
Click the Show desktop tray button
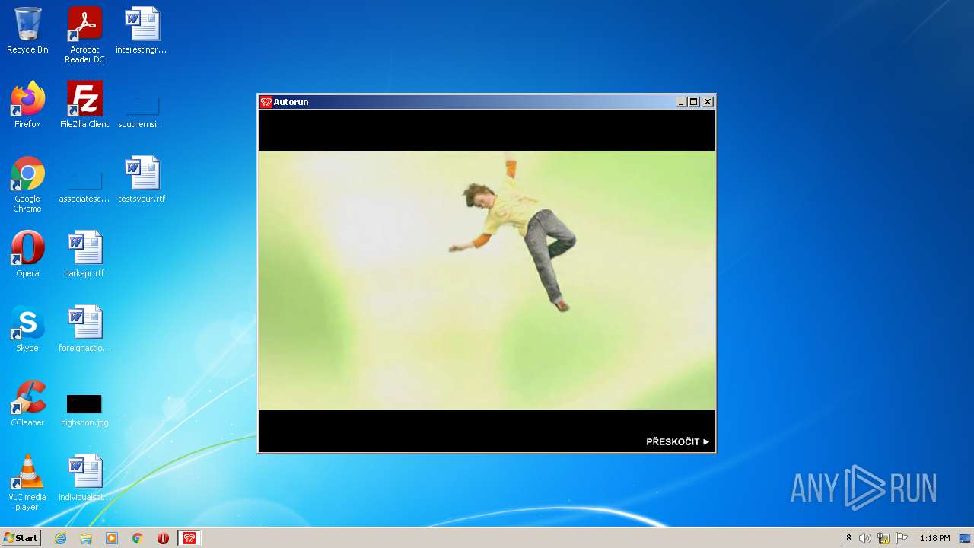tap(966, 538)
